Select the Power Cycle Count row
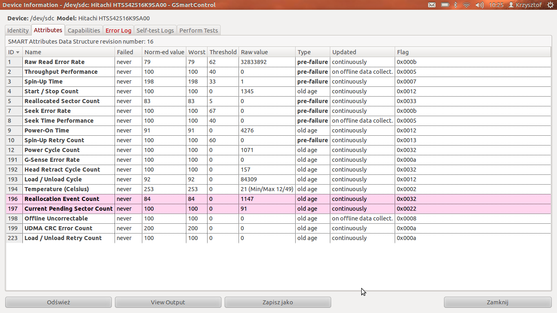 [x=278, y=150]
